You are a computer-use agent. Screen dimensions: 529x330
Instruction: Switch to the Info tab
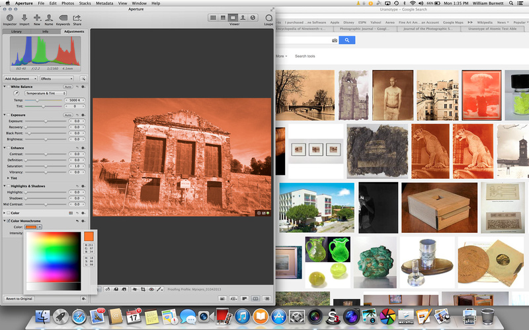pos(45,31)
